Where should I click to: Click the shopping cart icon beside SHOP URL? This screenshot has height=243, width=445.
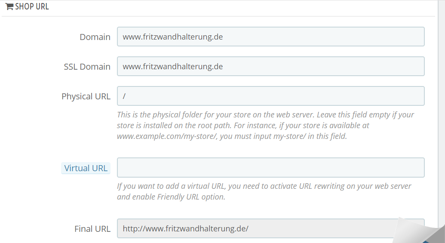[9, 7]
